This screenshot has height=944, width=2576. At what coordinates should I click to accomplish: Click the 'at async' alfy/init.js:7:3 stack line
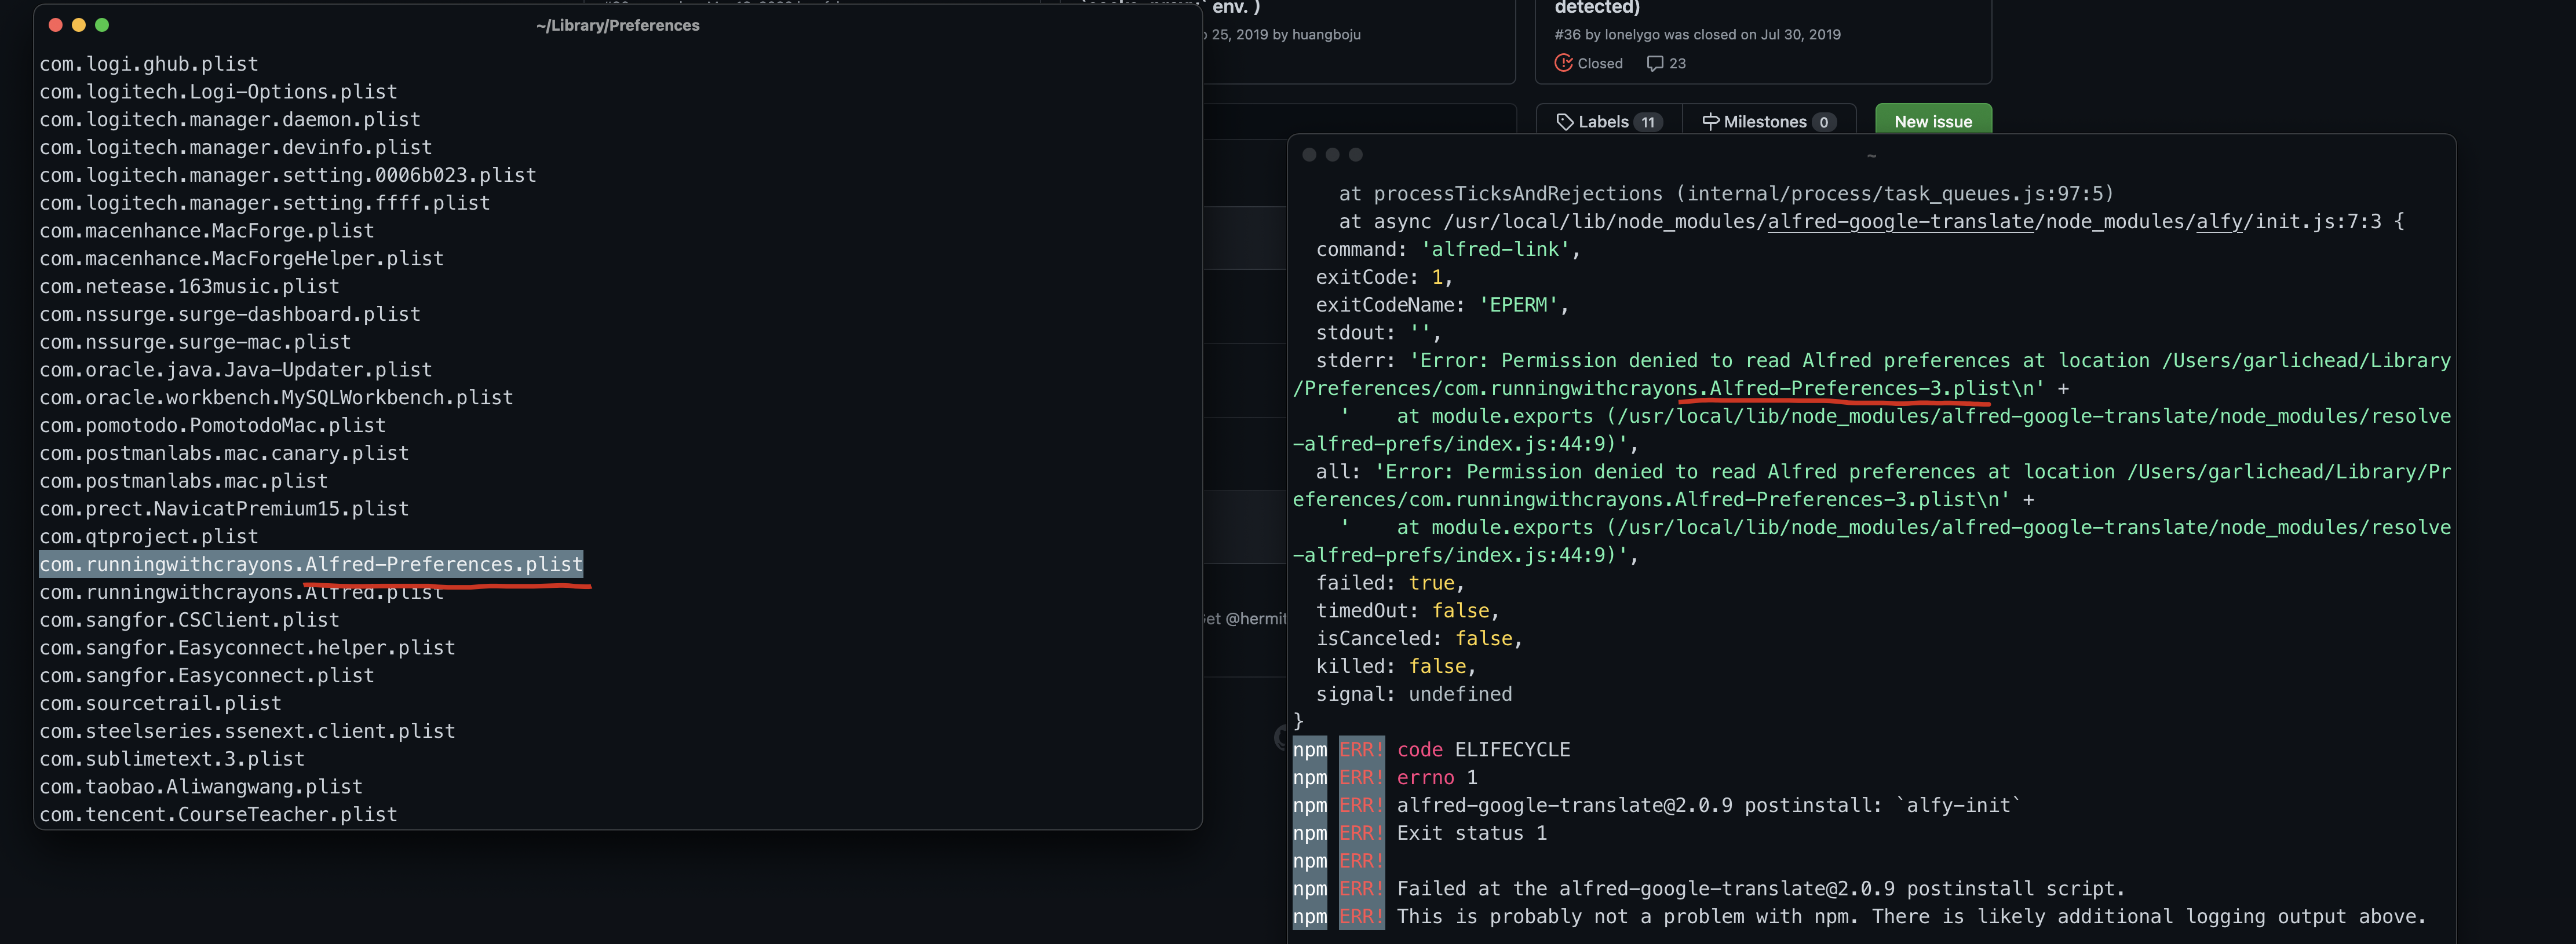point(1871,222)
